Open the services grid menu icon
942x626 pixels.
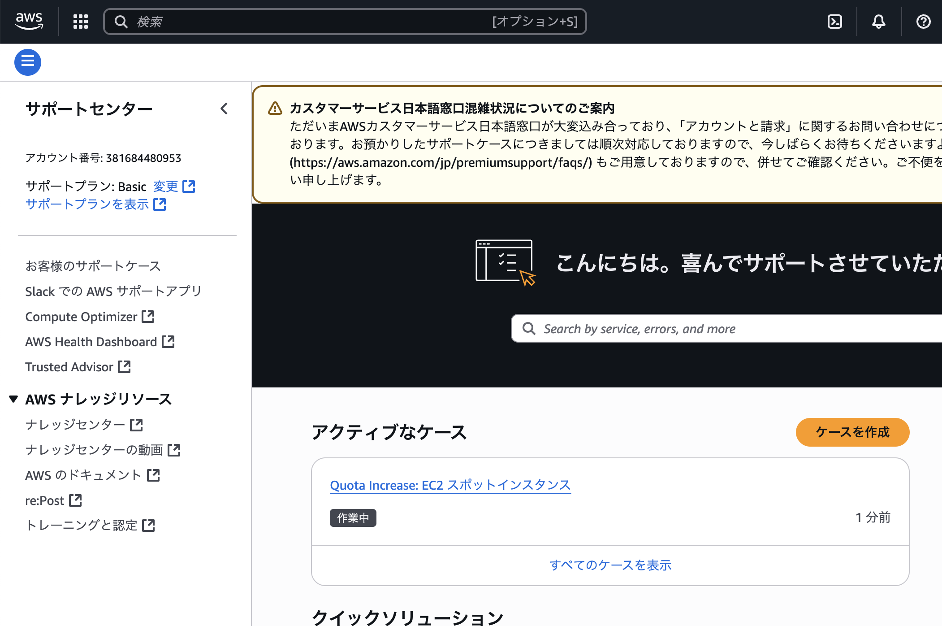(x=81, y=21)
